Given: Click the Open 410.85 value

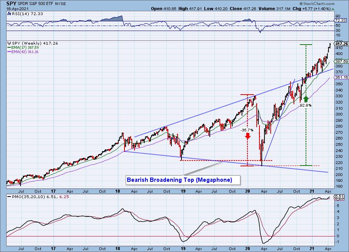Looking at the screenshot, I should (164, 9).
